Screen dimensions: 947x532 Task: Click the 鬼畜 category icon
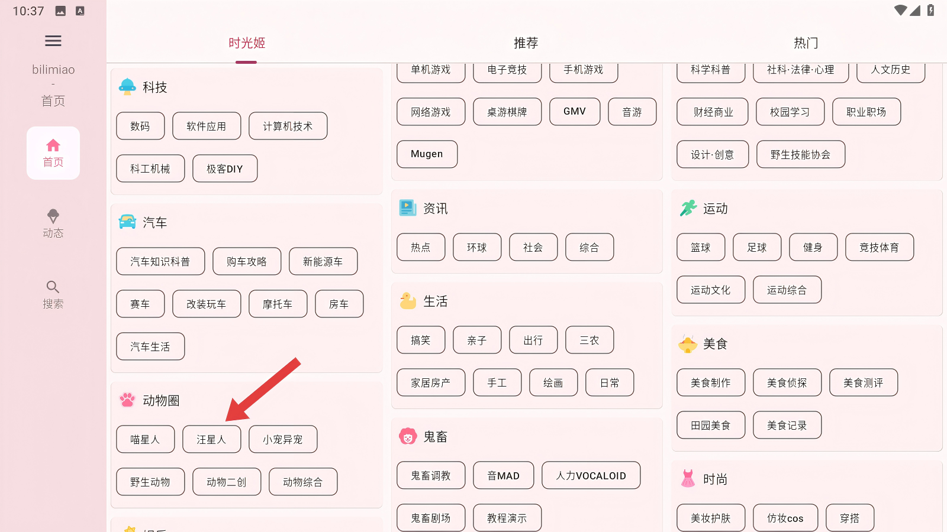click(408, 436)
